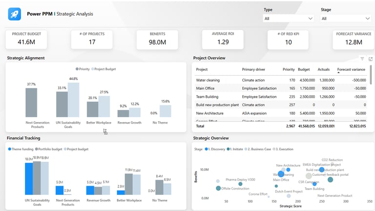Screen dimensions: 375x211
Task: Select the # OF PROJECTS 17 card
Action: (x=92, y=39)
